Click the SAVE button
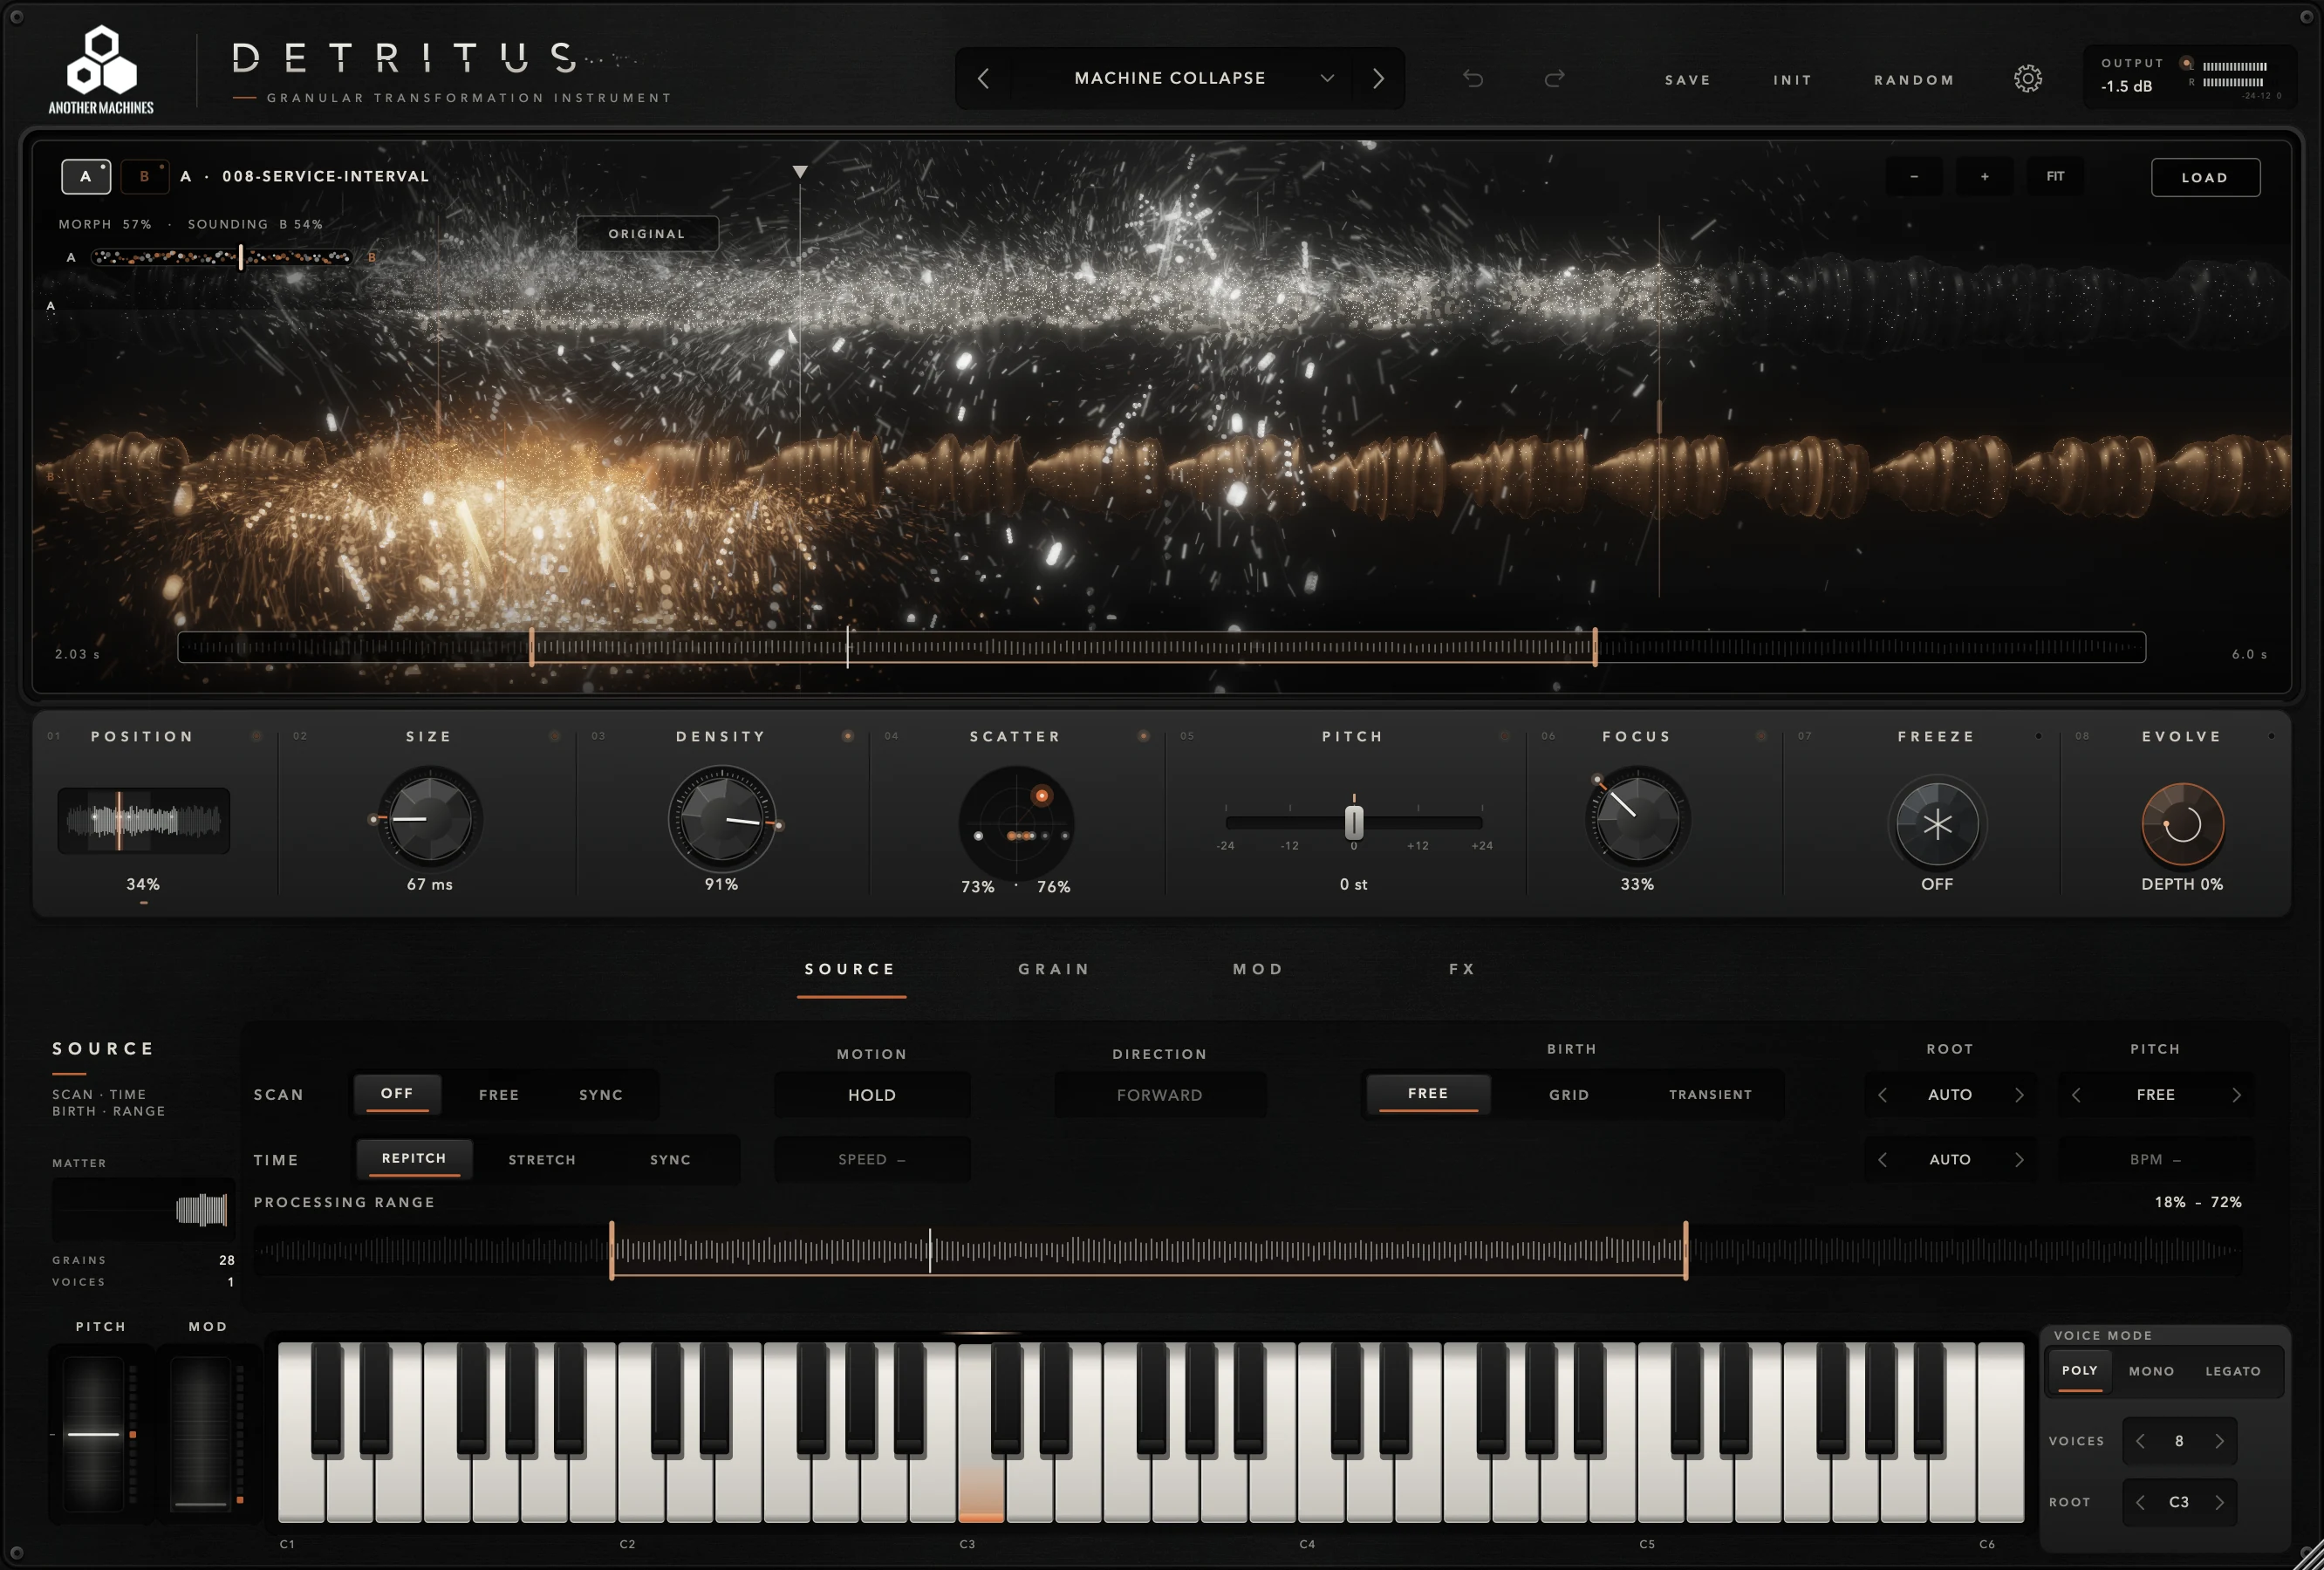This screenshot has height=1570, width=2324. point(1687,80)
